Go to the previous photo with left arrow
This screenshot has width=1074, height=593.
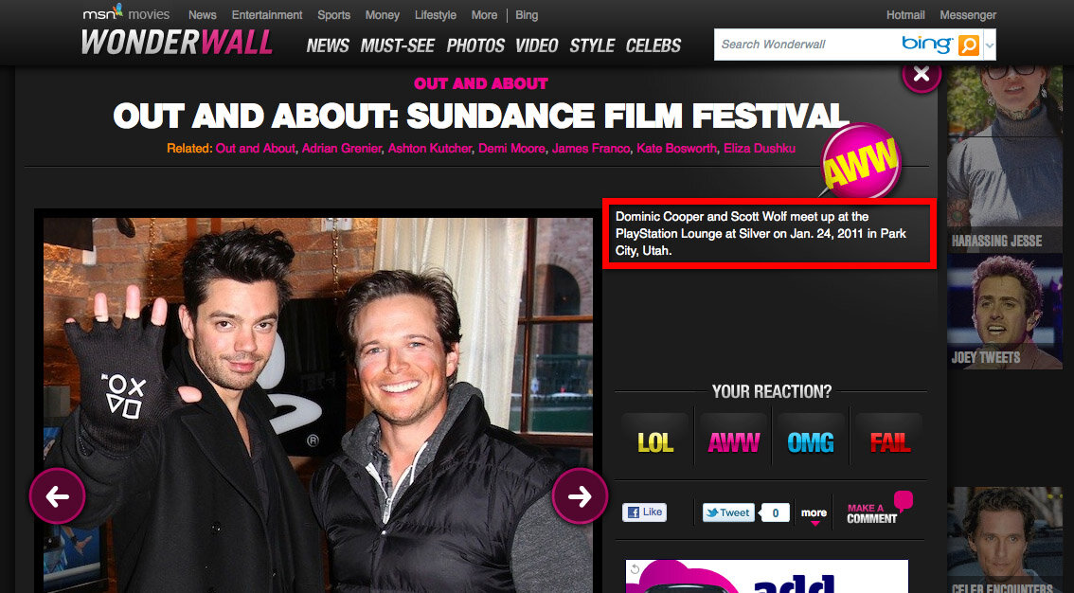[x=58, y=495]
